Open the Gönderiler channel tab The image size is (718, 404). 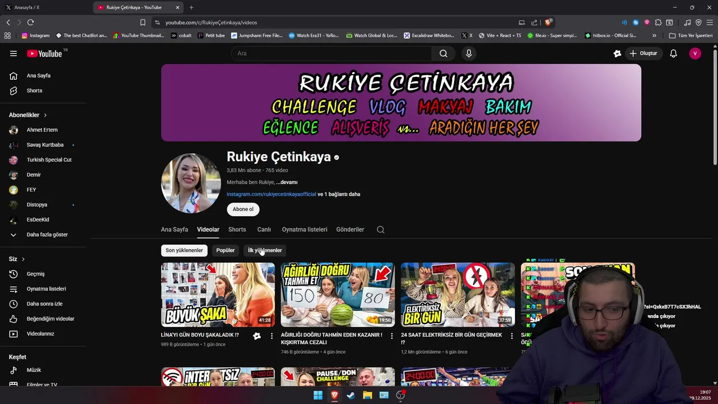[350, 229]
